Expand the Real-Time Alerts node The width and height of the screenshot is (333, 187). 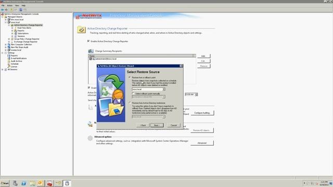pyautogui.click(x=12, y=28)
